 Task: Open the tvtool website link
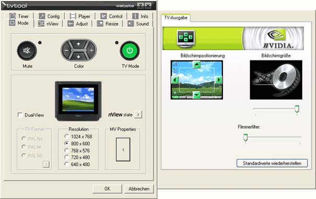tap(125, 6)
